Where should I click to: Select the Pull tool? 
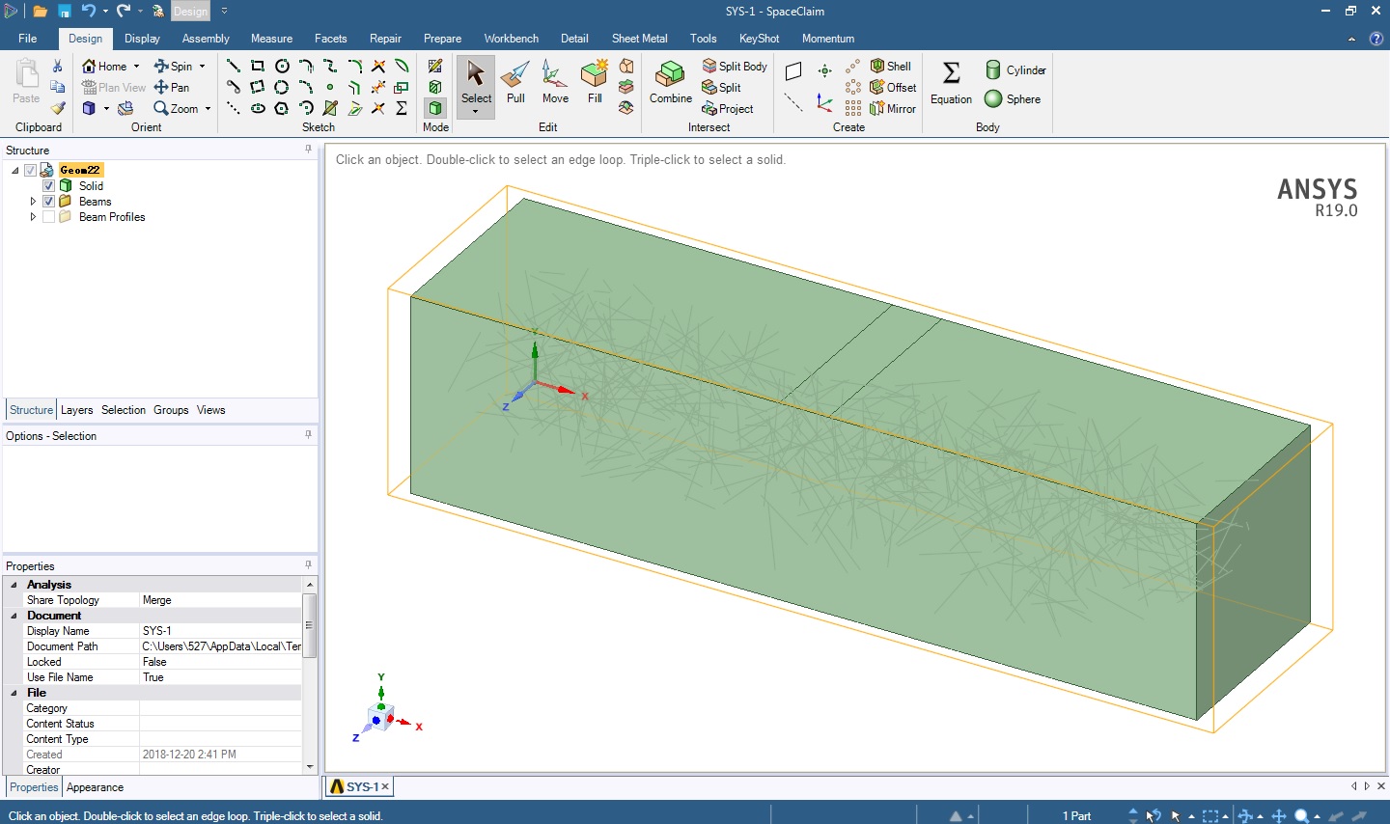pyautogui.click(x=515, y=83)
